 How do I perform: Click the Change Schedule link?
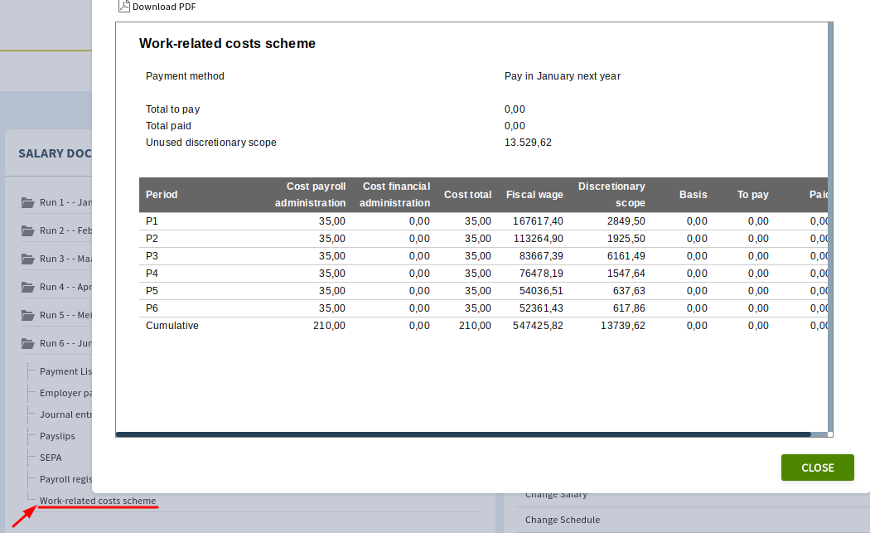coord(563,520)
